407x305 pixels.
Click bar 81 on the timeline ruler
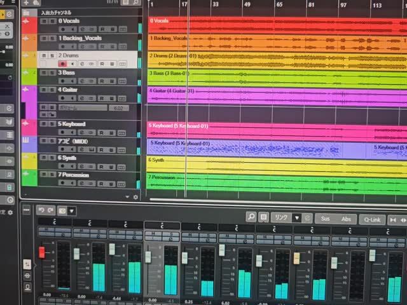pyautogui.click(x=311, y=4)
